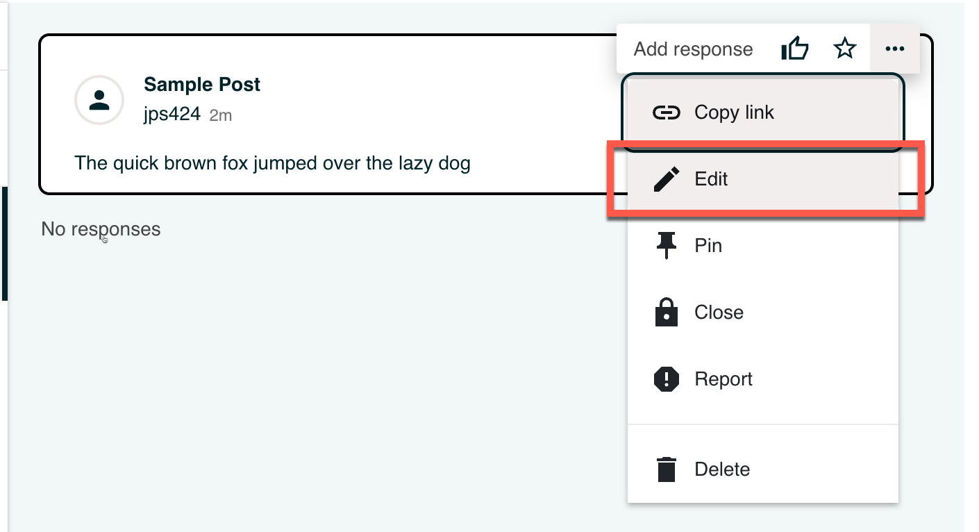This screenshot has width=979, height=532.
Task: Click the 2m post timestamp
Action: [221, 115]
